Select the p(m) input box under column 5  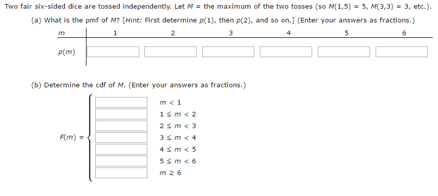pos(344,52)
